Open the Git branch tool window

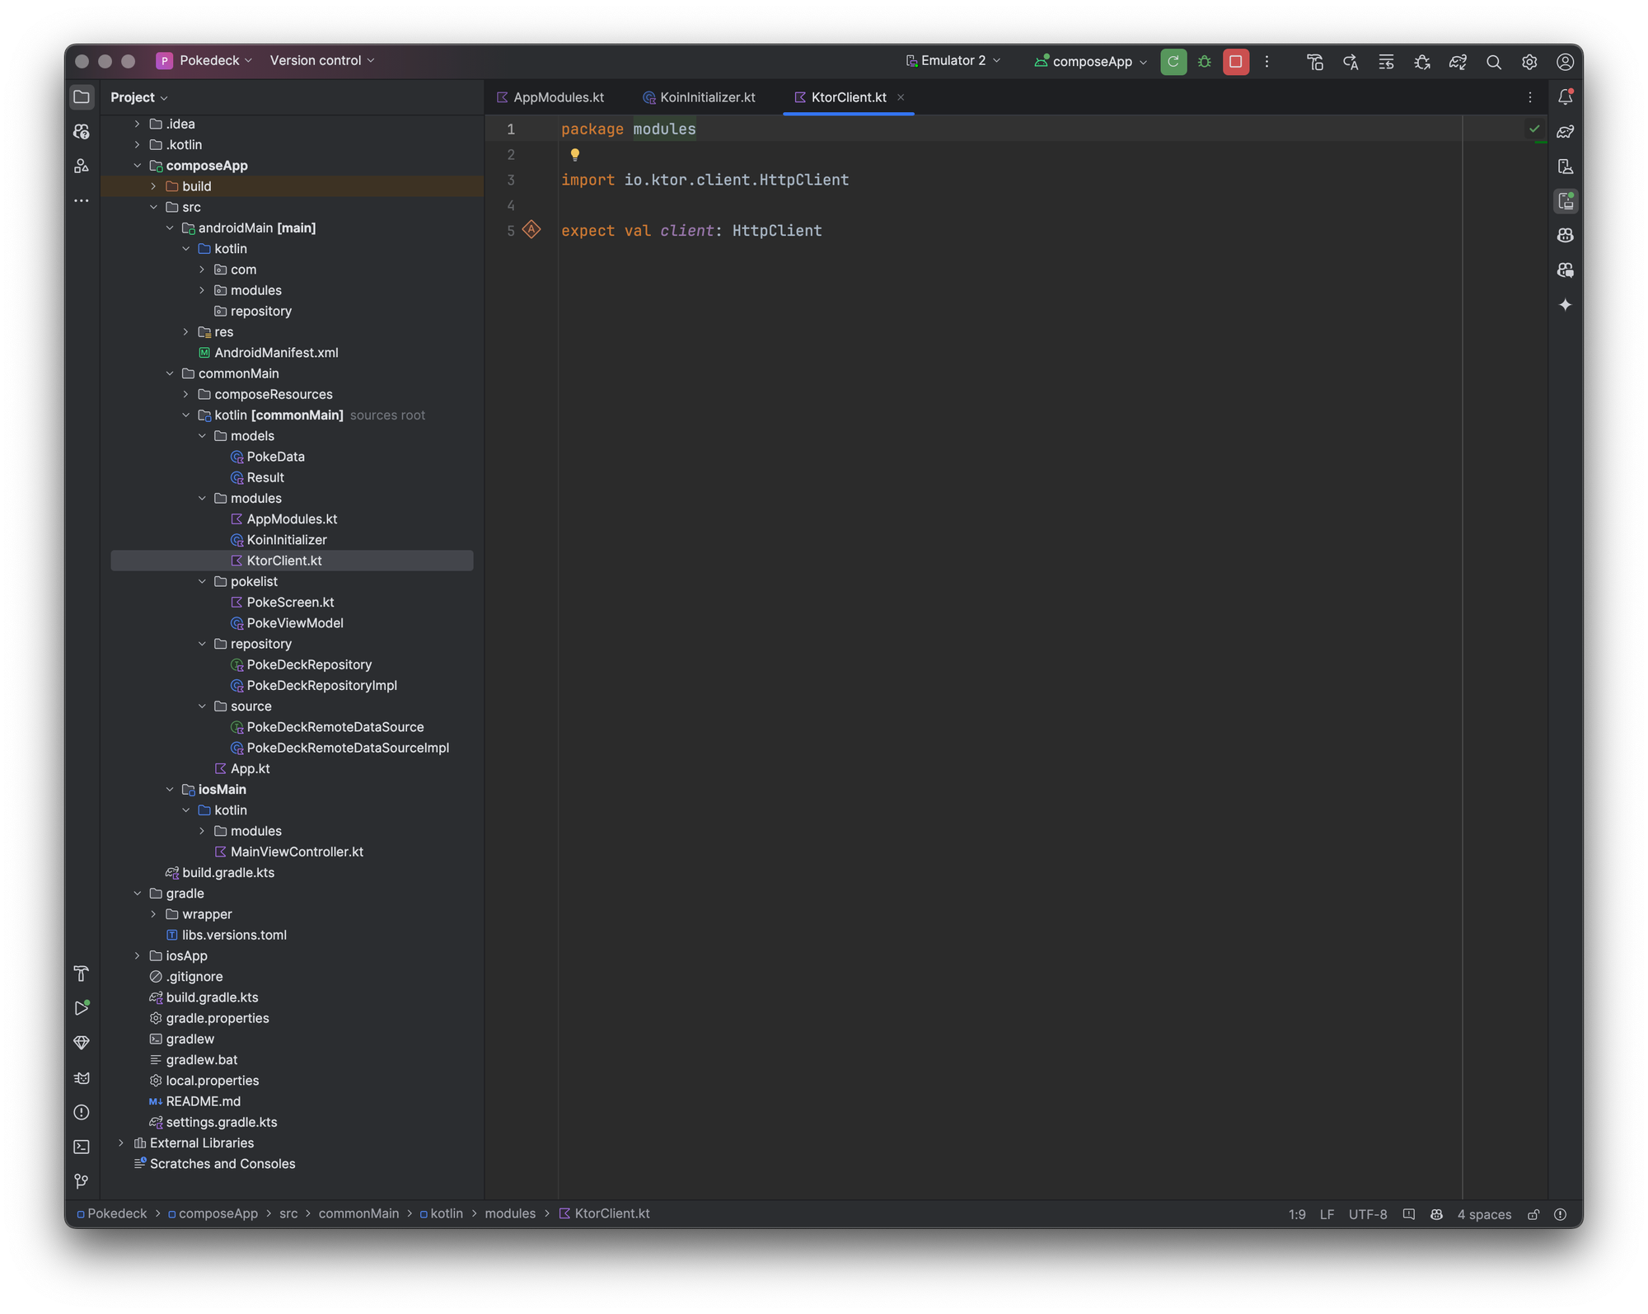click(82, 1181)
